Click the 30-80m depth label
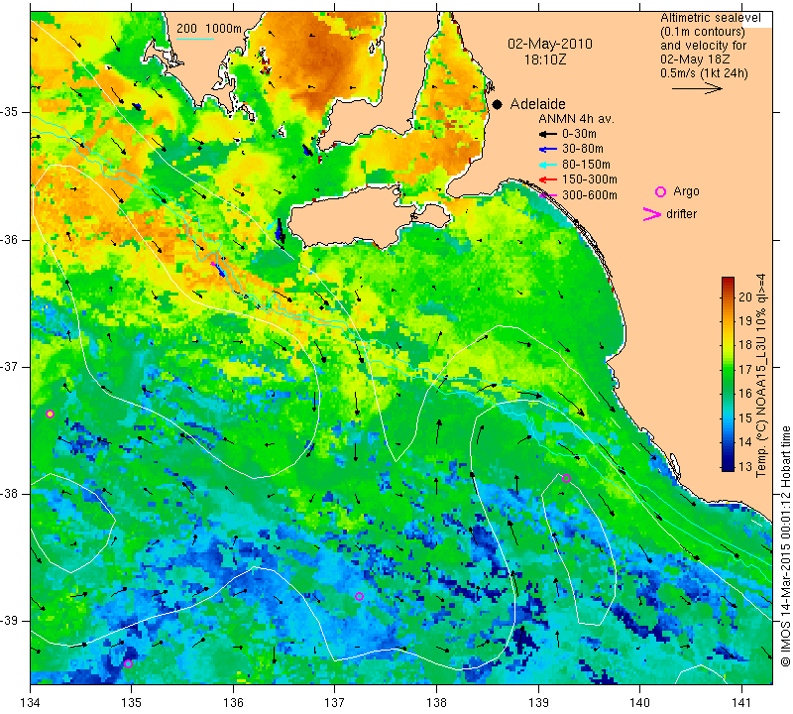The height and width of the screenshot is (714, 793). coord(583,150)
